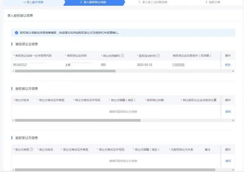This screenshot has width=244, height=172.
Task: Click placeholder text 请填写股权转让方信息
Action: pos(123,112)
